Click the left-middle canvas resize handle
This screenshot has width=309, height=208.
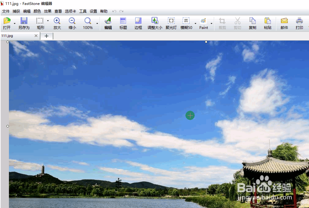(x=8, y=126)
